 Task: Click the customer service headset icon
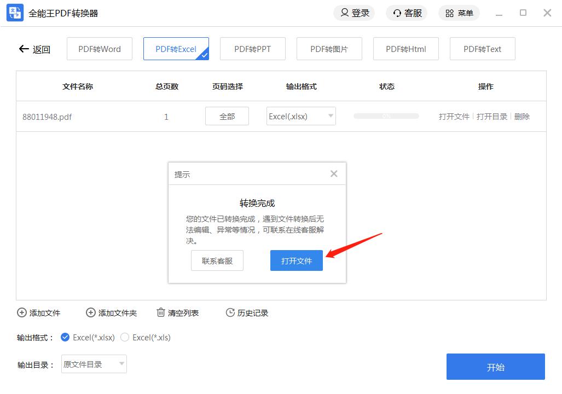[x=397, y=13]
